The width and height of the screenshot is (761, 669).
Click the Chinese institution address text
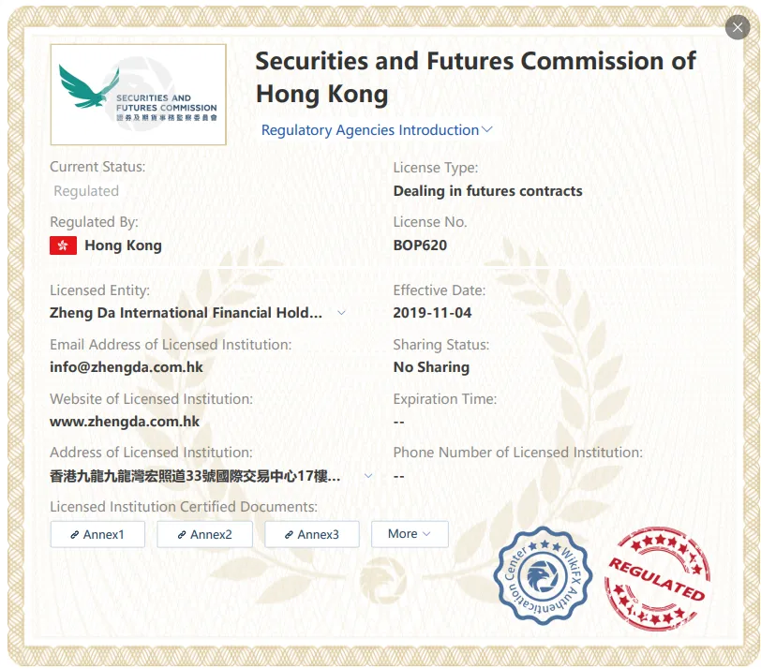(195, 476)
